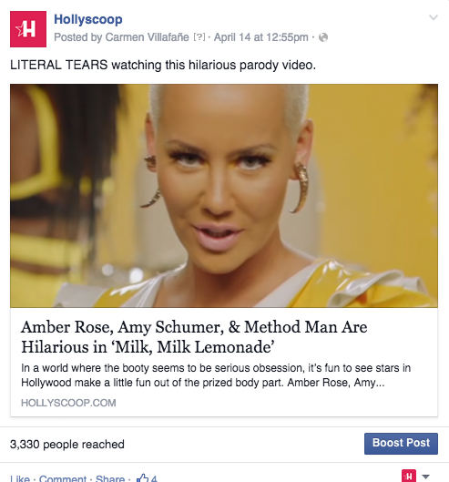Image resolution: width=449 pixels, height=482 pixels.
Task: Open the April 14 at 12:55pm timestamp
Action: (x=260, y=37)
